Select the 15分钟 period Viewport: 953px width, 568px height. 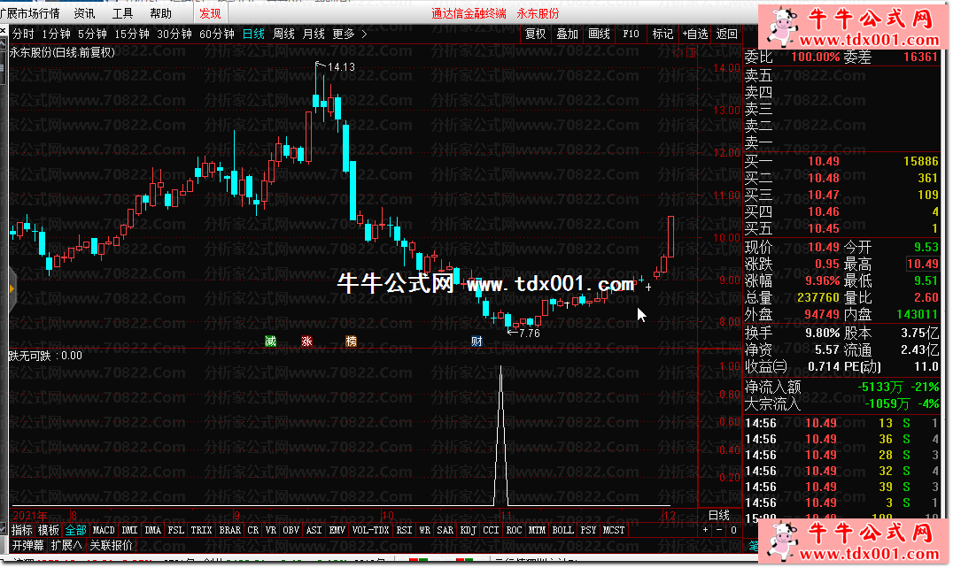[132, 34]
